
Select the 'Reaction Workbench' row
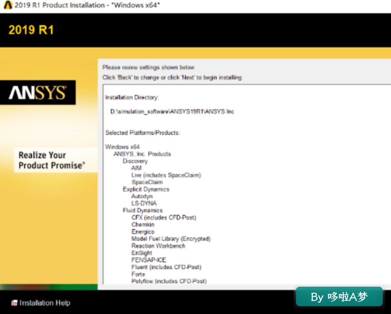[158, 246]
